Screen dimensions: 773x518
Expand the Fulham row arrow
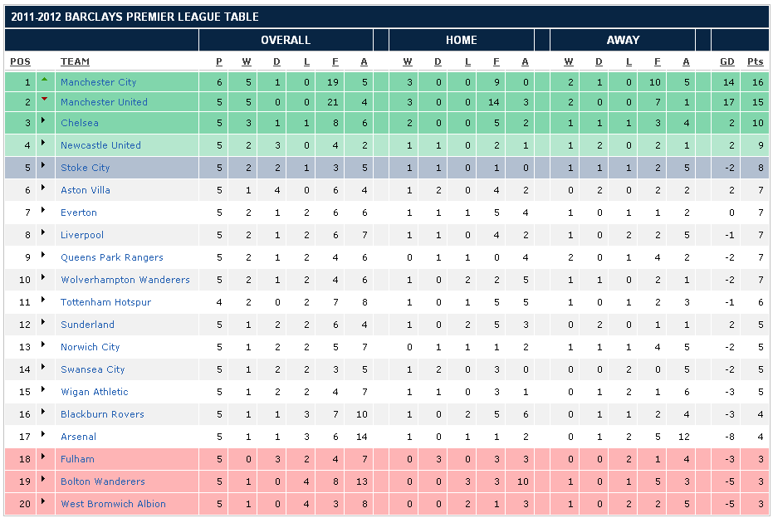[x=44, y=458]
